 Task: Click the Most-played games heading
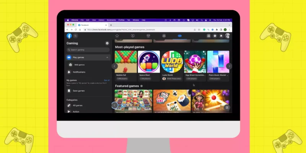(130, 47)
